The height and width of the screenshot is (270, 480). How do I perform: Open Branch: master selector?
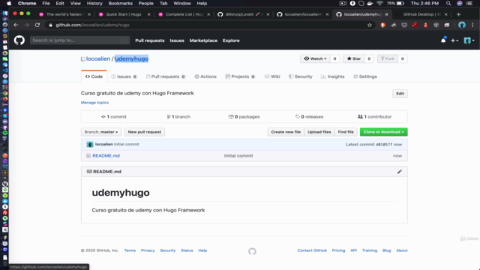click(x=101, y=132)
